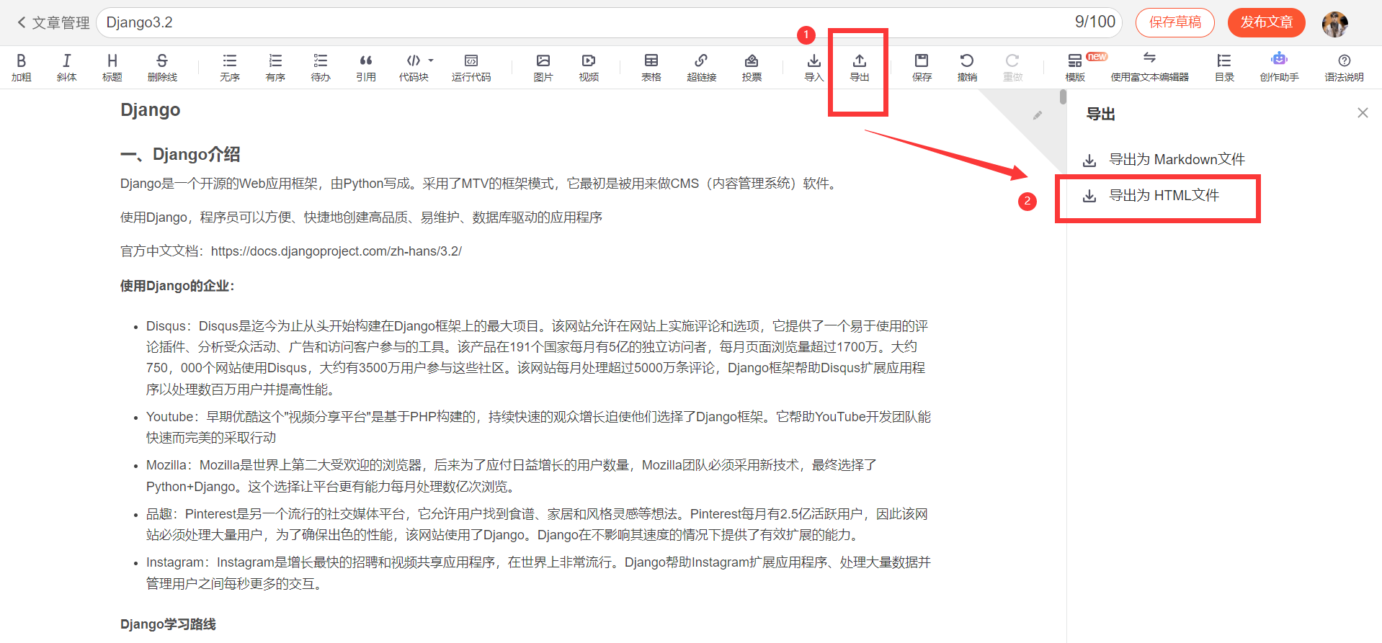1382x643 pixels.
Task: Show the 目录 table of contents
Action: tap(1224, 67)
